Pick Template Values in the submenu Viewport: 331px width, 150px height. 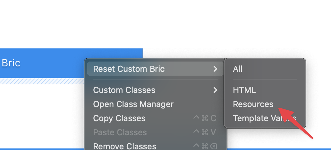tap(264, 118)
